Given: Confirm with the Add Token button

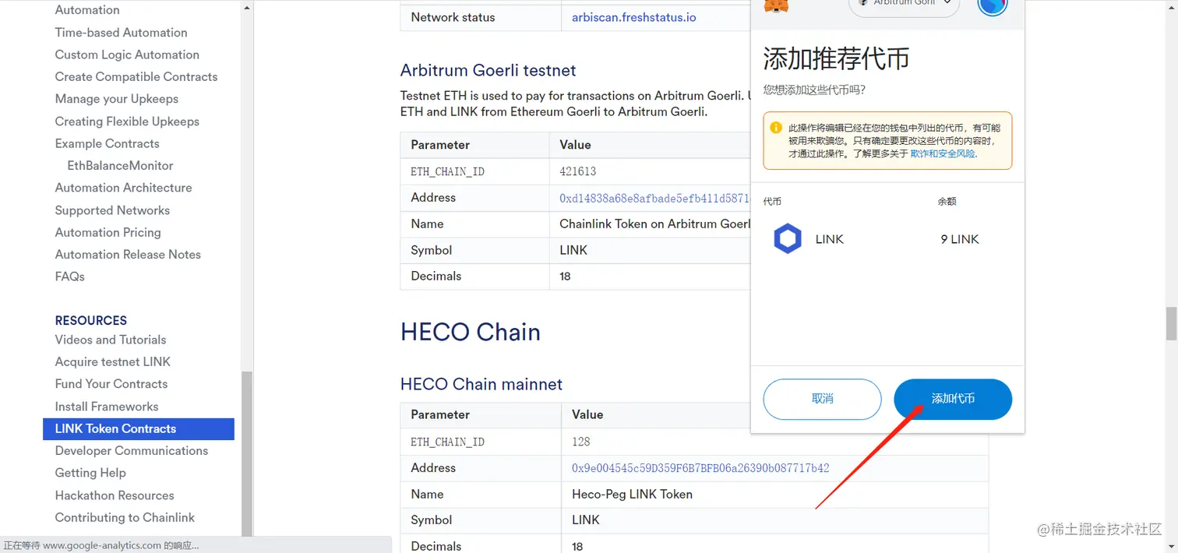Looking at the screenshot, I should click(953, 399).
